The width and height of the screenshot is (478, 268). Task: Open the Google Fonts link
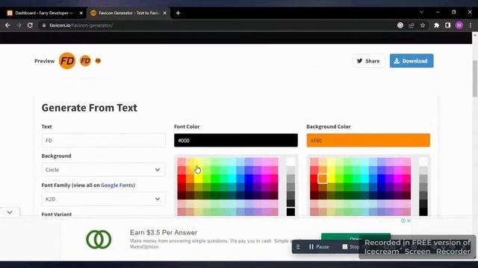[x=117, y=185]
